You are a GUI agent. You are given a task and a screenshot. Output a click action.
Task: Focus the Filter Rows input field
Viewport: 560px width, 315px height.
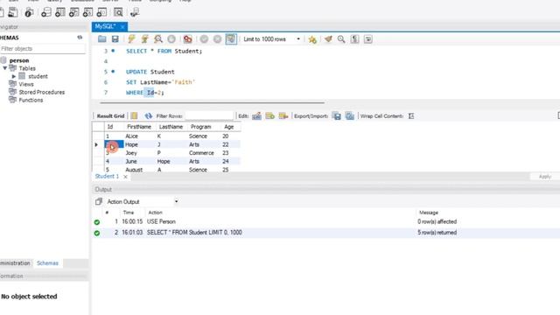209,115
